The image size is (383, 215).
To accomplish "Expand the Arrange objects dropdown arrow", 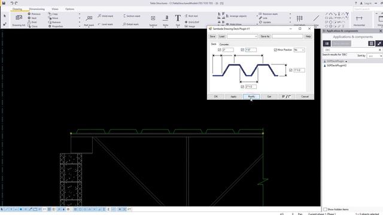I will point(257,16).
